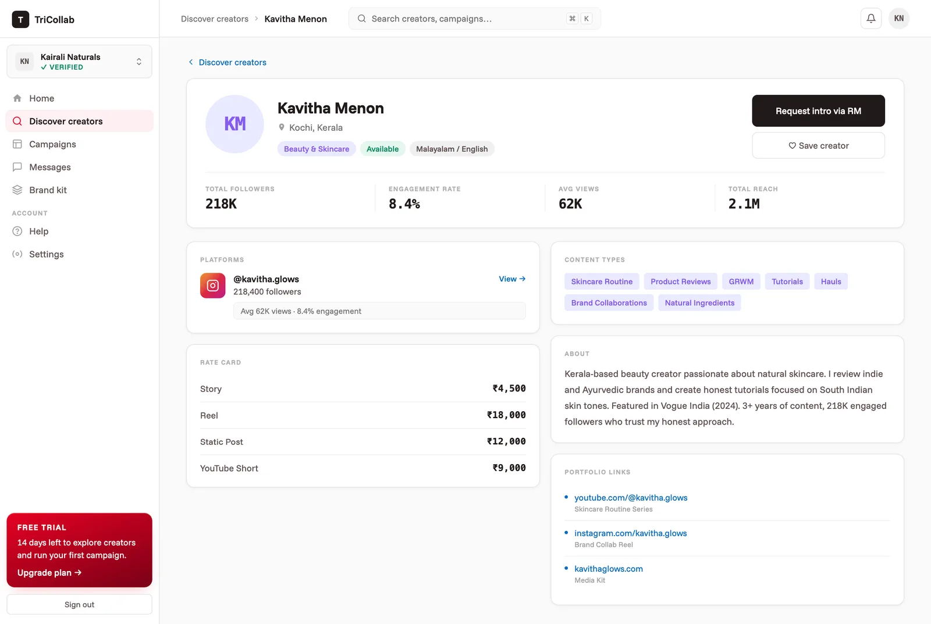
Task: Click the Home house icon
Action: (17, 98)
